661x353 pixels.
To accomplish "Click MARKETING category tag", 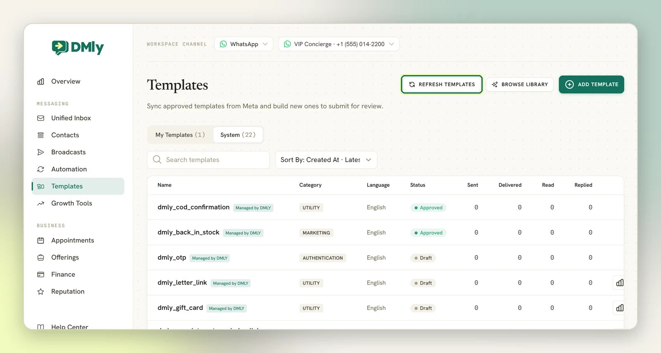I will coord(316,233).
